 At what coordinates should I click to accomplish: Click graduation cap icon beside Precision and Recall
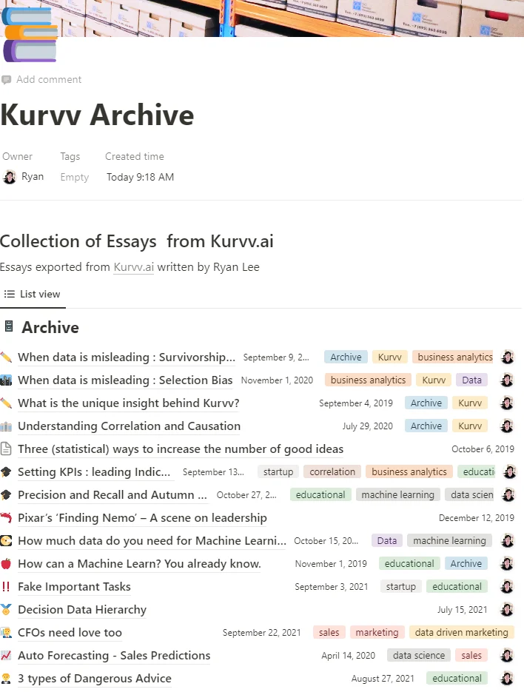coord(6,494)
